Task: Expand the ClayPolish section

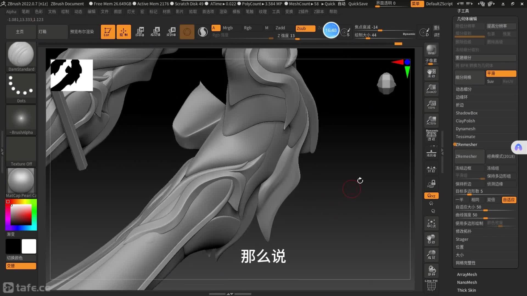Action: tap(465, 121)
